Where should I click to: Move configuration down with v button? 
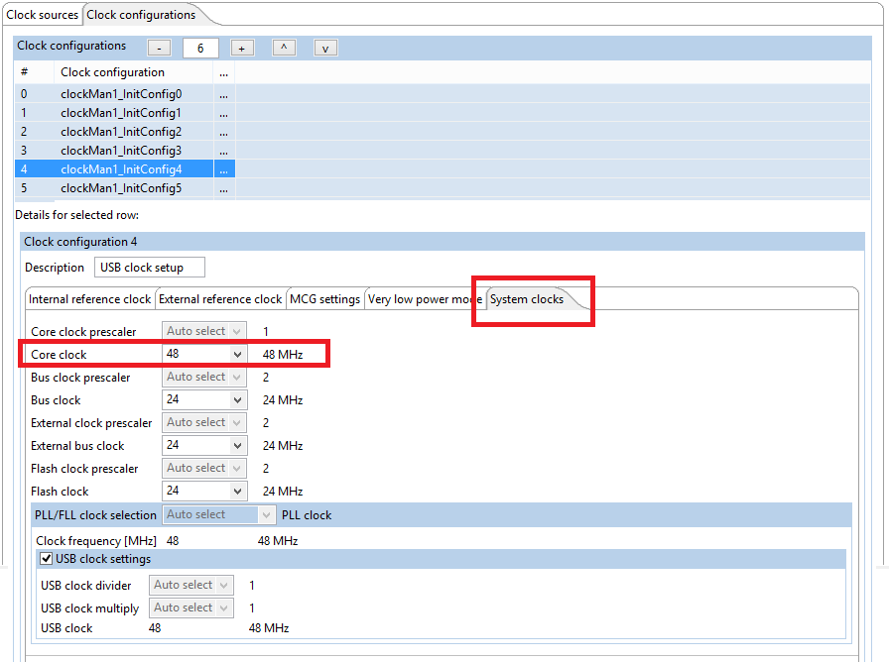325,48
